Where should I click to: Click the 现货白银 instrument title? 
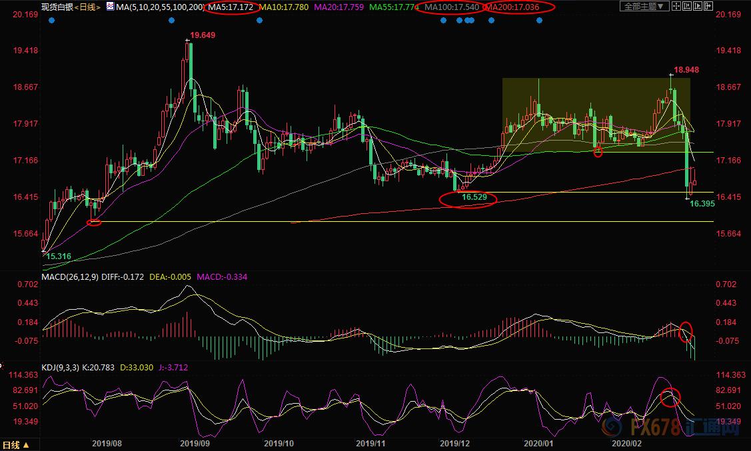[x=57, y=7]
